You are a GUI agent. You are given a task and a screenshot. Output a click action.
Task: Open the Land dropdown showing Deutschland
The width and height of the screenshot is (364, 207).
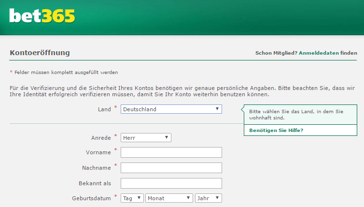171,109
